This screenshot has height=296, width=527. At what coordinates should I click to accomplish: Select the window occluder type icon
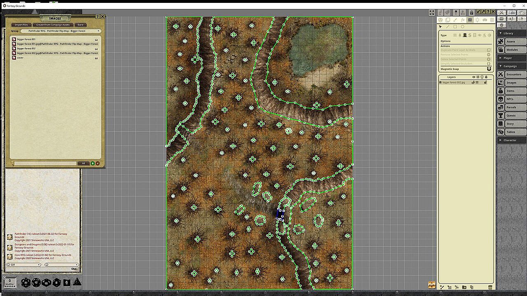[475, 35]
